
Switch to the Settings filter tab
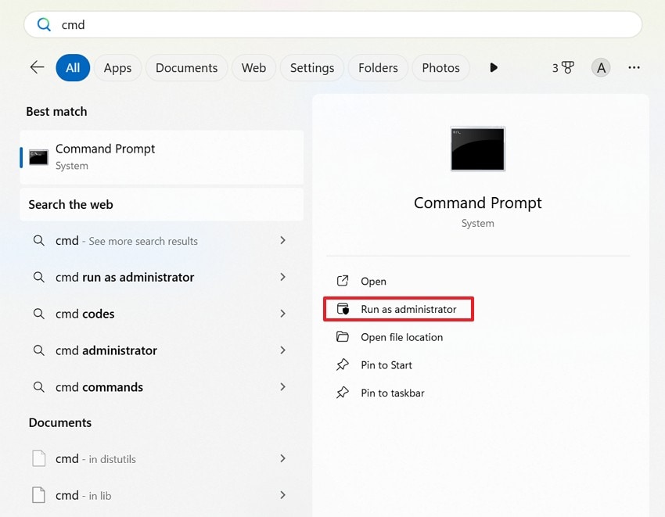tap(311, 67)
